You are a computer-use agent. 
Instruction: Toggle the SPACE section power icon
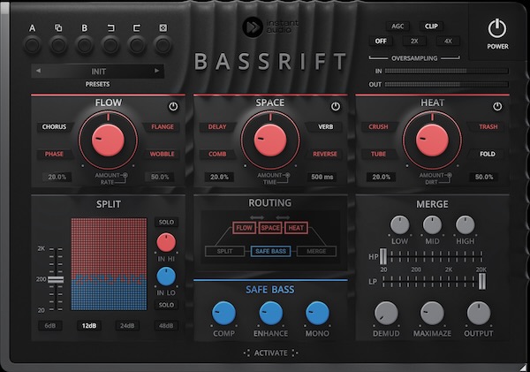[336, 107]
